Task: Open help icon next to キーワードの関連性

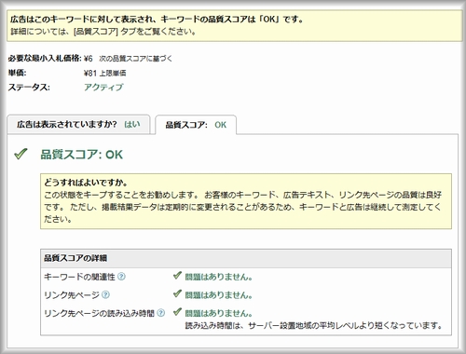Action: coord(121,277)
